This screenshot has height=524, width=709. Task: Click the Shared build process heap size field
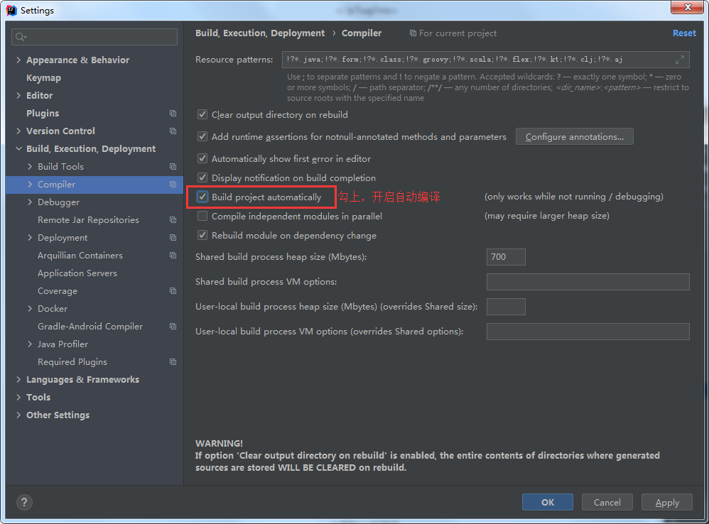click(506, 257)
